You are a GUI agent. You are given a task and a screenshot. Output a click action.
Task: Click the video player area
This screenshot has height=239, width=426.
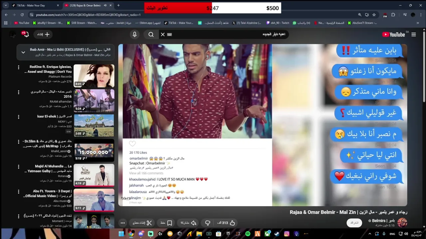click(x=263, y=125)
